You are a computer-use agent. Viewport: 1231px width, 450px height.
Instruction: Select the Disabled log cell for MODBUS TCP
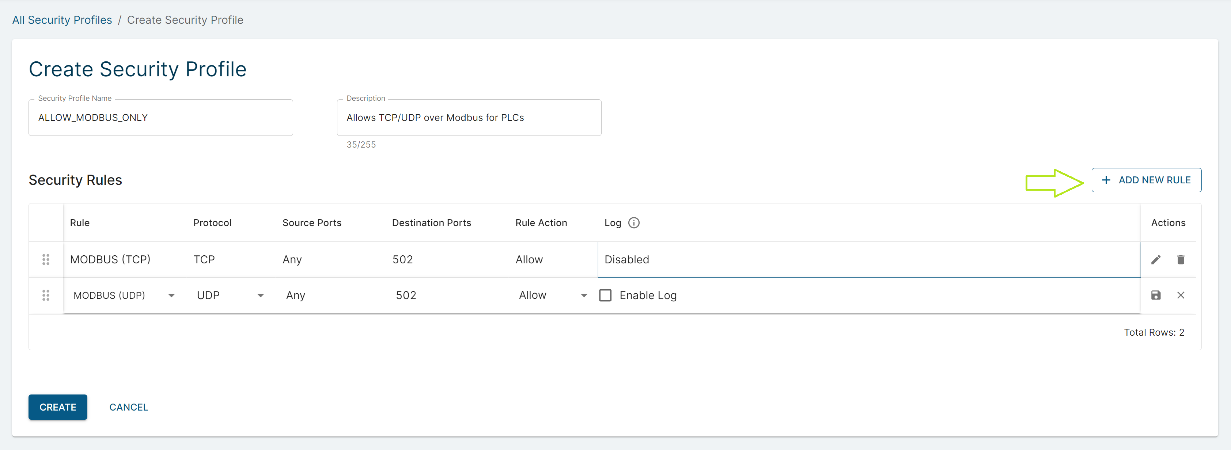pyautogui.click(x=868, y=259)
